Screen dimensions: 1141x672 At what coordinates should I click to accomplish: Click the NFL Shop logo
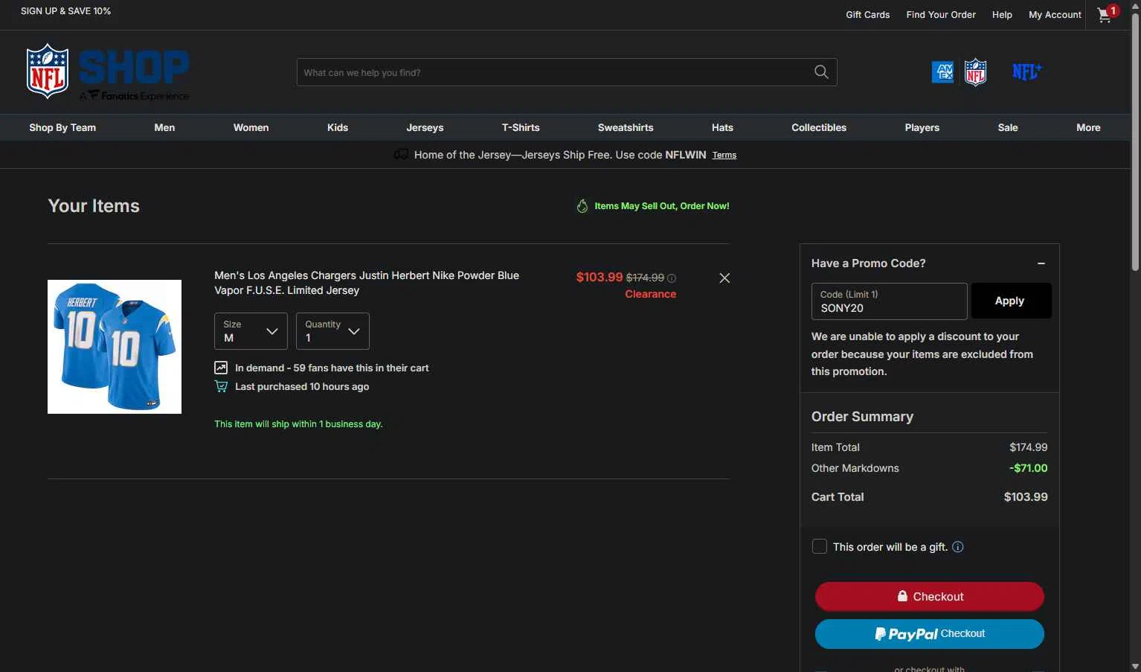(x=108, y=72)
